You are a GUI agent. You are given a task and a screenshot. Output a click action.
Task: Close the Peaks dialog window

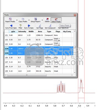coord(75,15)
